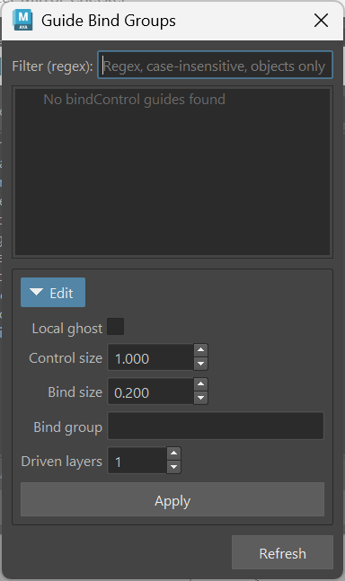Screen dimensions: 345x581
Task: Click the 'Bind group' label
Action: (67, 427)
